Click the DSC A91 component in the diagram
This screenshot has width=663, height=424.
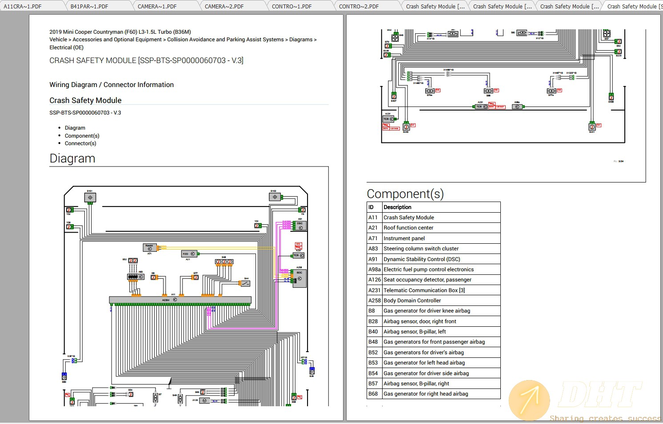tap(300, 226)
